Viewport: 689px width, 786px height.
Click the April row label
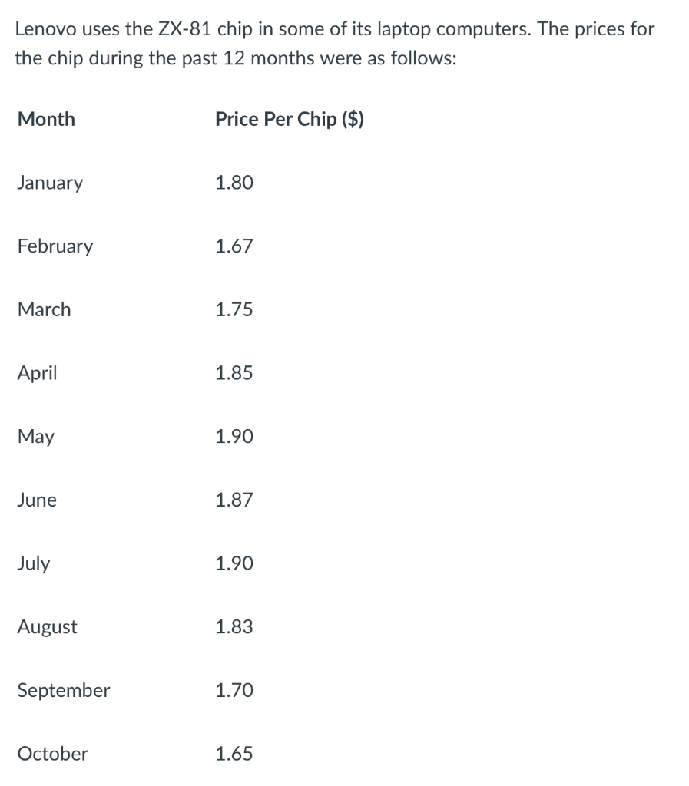click(37, 373)
